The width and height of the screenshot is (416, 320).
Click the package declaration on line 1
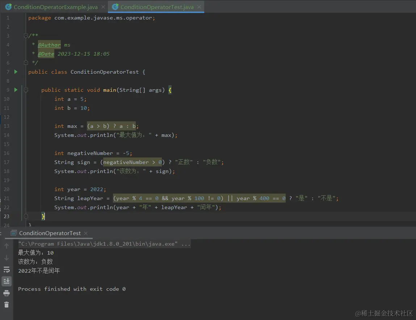92,18
